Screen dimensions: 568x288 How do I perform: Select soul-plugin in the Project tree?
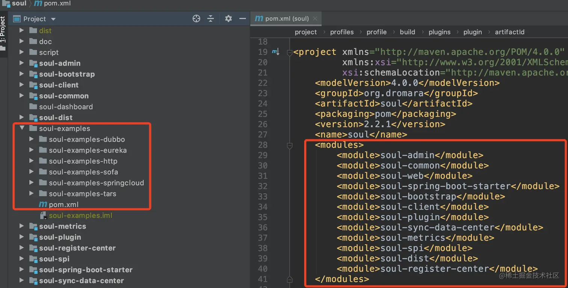tap(60, 237)
